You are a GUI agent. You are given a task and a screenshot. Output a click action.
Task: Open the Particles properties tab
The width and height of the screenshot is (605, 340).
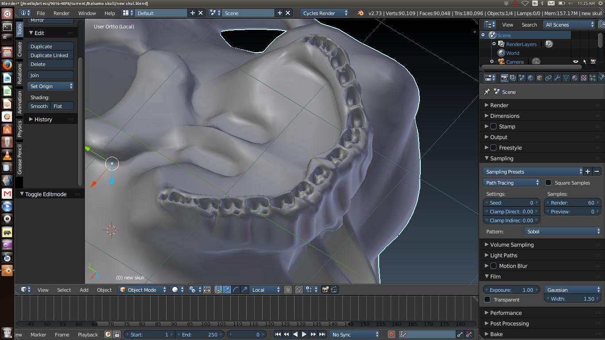[x=593, y=78]
